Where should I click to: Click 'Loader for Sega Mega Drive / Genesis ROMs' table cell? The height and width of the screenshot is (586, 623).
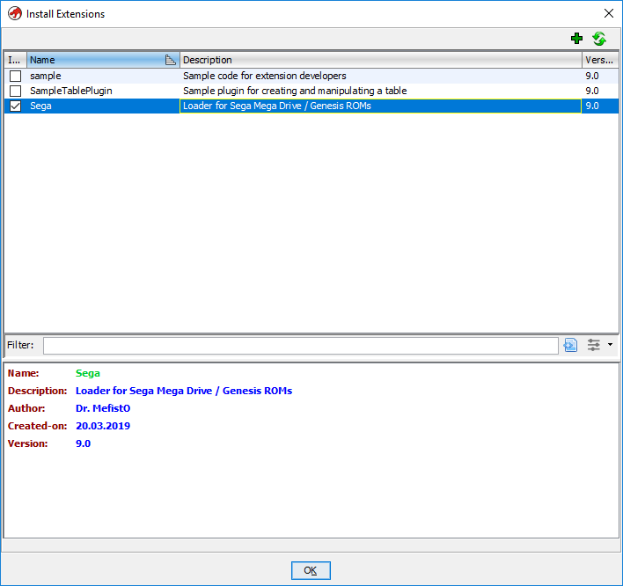tap(381, 106)
